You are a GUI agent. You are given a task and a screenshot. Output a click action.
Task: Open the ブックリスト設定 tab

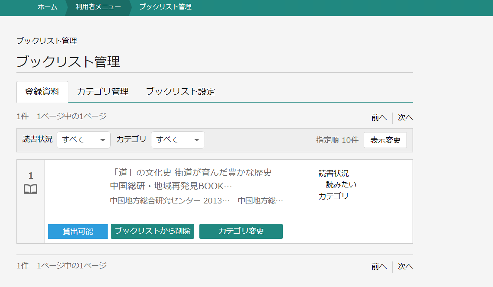click(x=180, y=92)
